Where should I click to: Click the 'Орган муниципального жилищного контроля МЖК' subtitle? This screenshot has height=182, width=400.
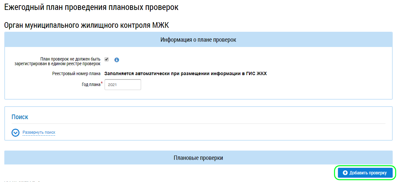tap(86, 25)
